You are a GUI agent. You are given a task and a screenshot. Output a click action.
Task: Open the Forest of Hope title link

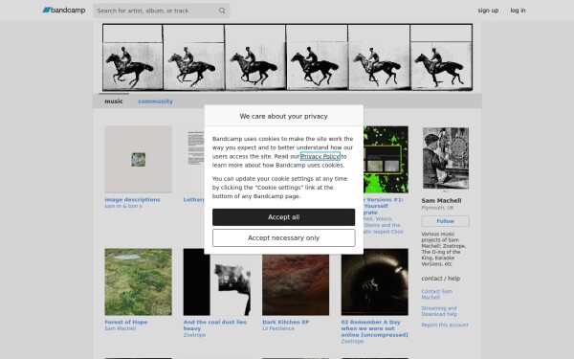point(126,322)
